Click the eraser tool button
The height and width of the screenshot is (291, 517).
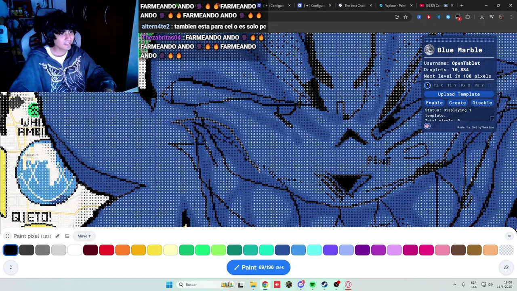tap(506, 267)
